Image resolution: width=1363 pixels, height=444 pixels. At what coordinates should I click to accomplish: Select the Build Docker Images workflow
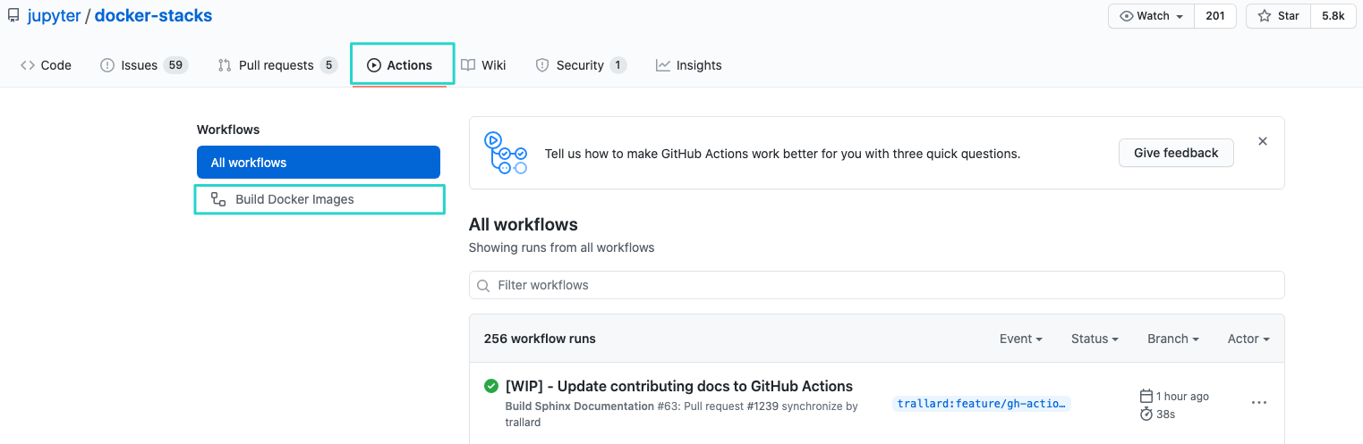(319, 199)
